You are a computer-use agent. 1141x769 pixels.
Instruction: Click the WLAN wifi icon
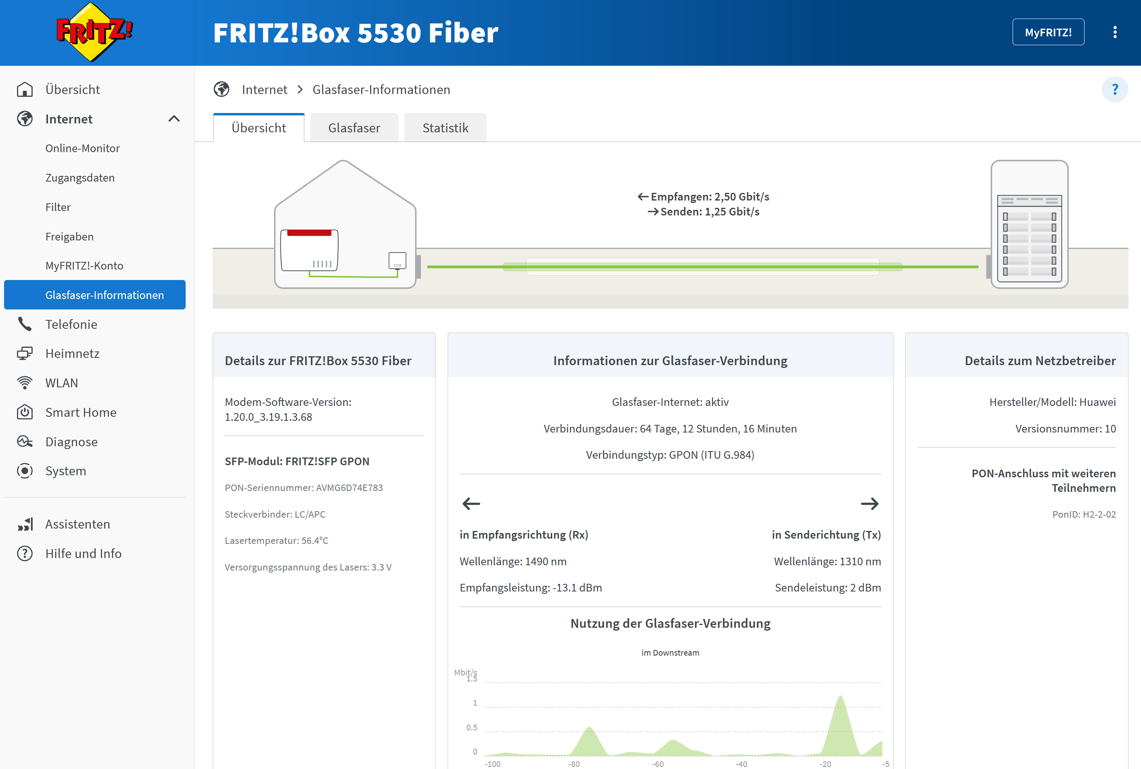[x=25, y=383]
